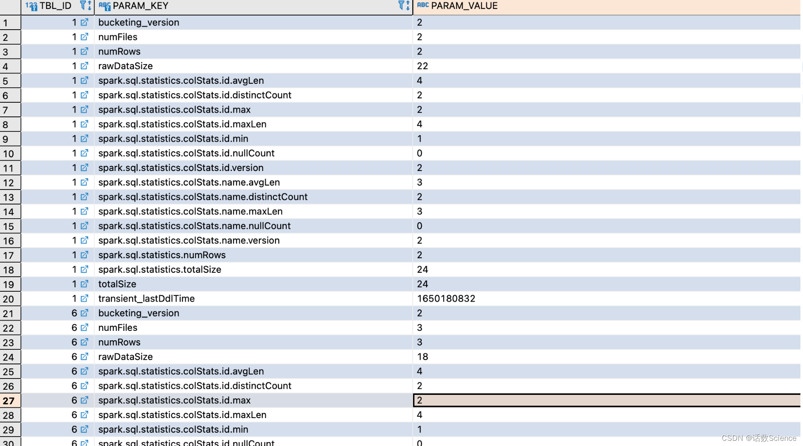Open the foreign key link on row 1 TBL_ID
This screenshot has width=803, height=446.
(x=84, y=22)
